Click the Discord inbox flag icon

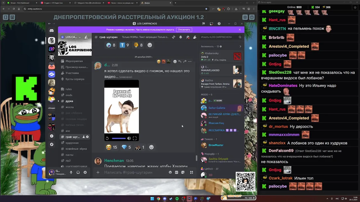point(204,24)
